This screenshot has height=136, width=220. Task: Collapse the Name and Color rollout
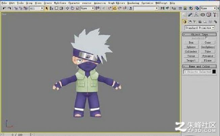[199, 66]
